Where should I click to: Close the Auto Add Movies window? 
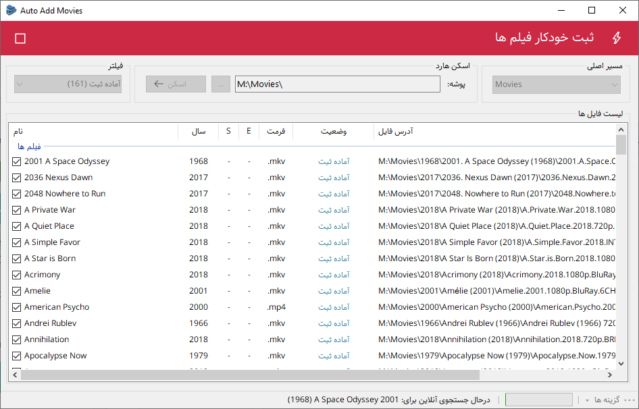(623, 10)
